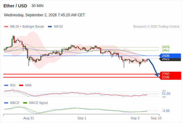Click the MACD legend label
The width and height of the screenshot is (182, 123).
pos(14,103)
